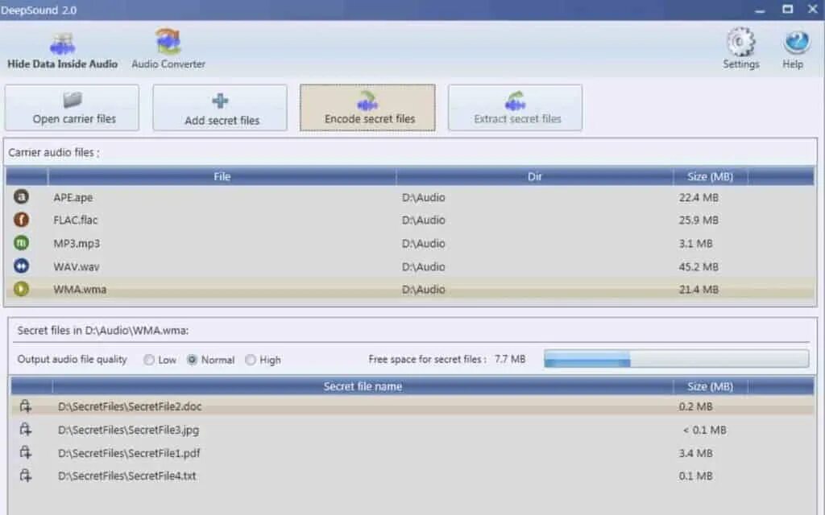The height and width of the screenshot is (515, 825).
Task: Close the DeepSound window
Action: pos(812,9)
